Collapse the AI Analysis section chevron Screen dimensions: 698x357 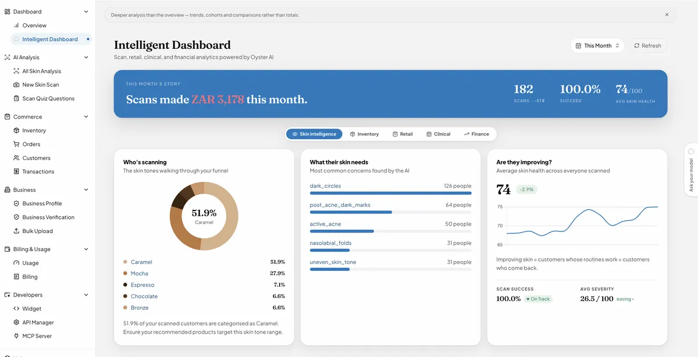(x=86, y=58)
